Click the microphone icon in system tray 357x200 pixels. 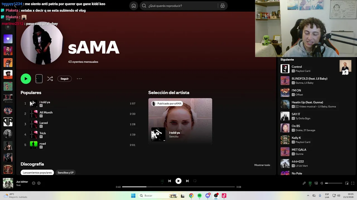click(320, 196)
